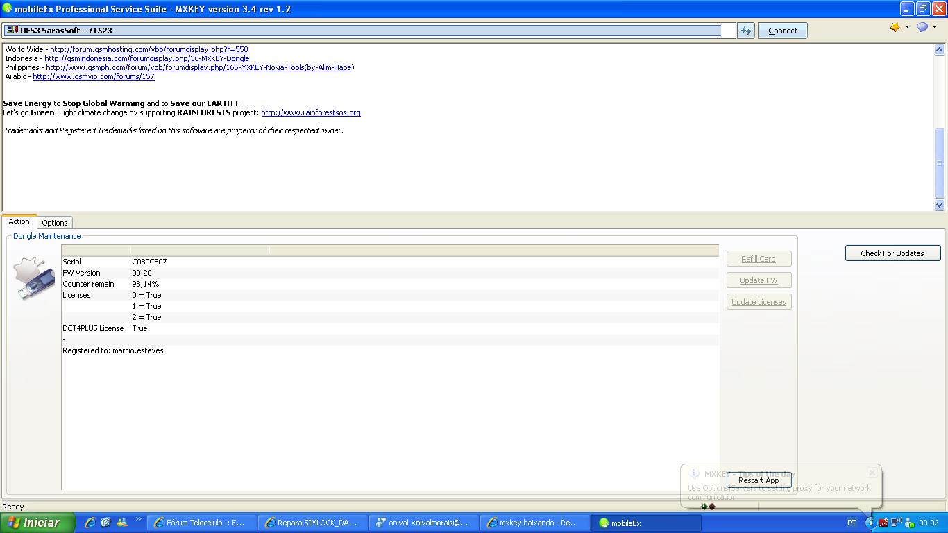Click Check For Updates button
This screenshot has height=533, width=948.
(892, 253)
